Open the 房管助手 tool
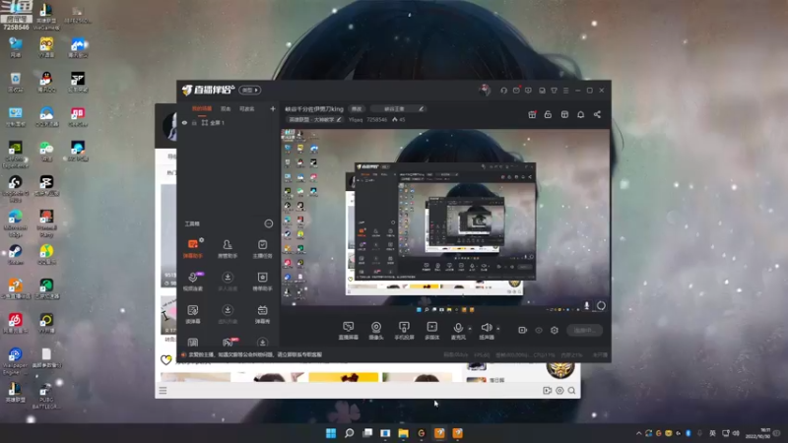This screenshot has width=788, height=443. [228, 248]
